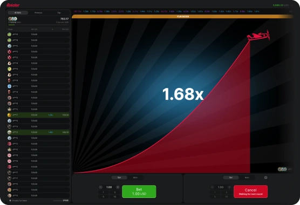Viewport: 300px width, 205px height.
Task: Click the Aviator logo
Action: 13,5
